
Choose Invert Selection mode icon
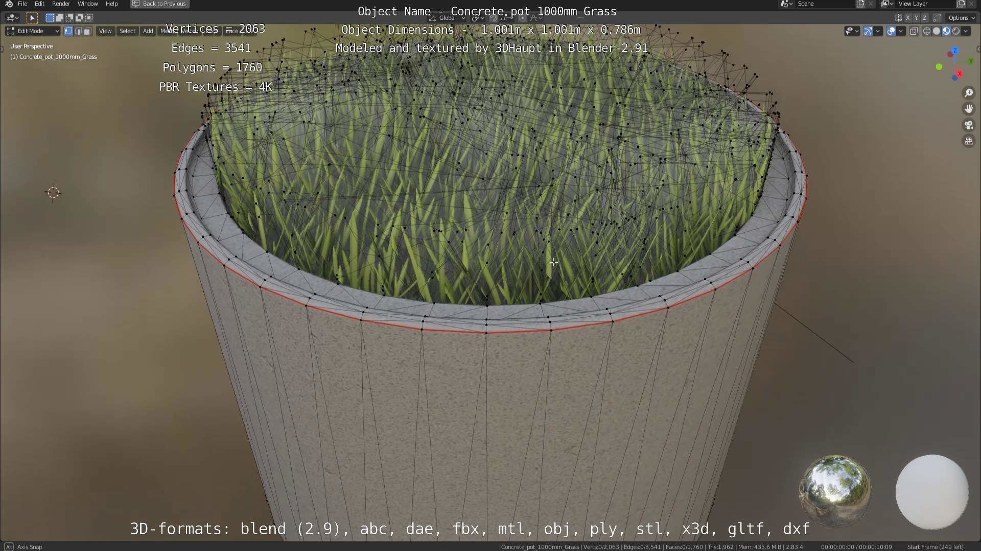(79, 18)
